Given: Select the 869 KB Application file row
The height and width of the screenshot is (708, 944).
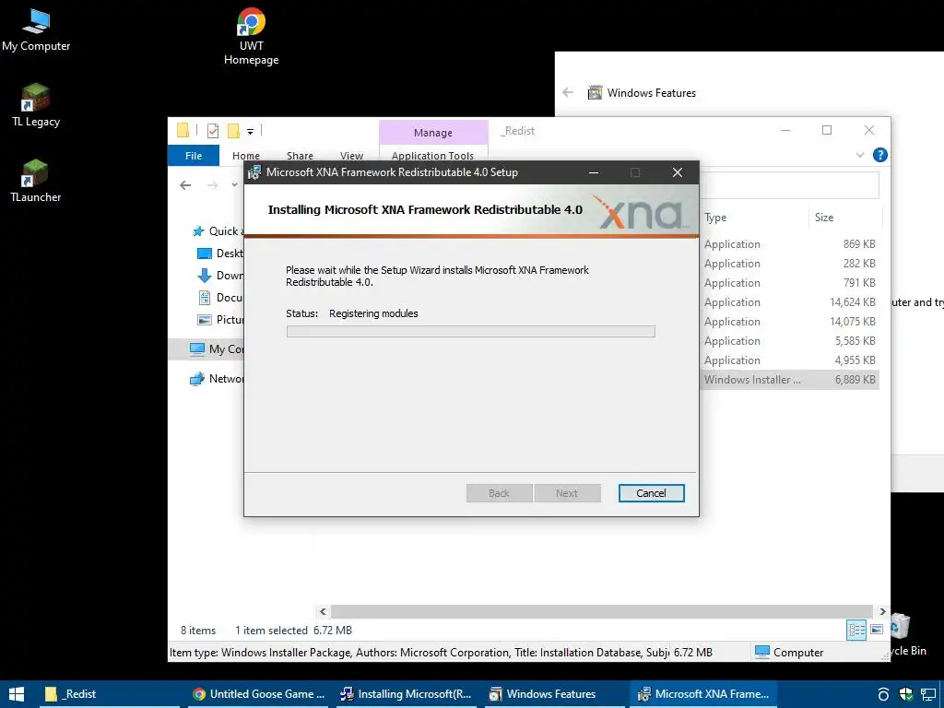Looking at the screenshot, I should pyautogui.click(x=789, y=243).
